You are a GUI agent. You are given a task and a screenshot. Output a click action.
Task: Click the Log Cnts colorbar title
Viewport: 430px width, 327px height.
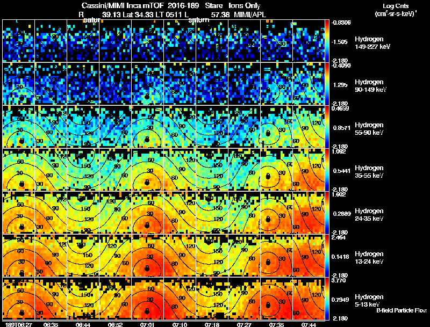pos(396,6)
